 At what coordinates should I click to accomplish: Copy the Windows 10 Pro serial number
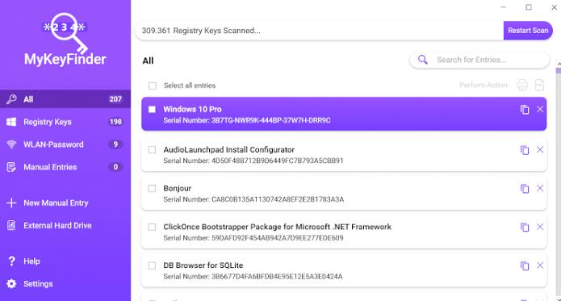click(525, 110)
